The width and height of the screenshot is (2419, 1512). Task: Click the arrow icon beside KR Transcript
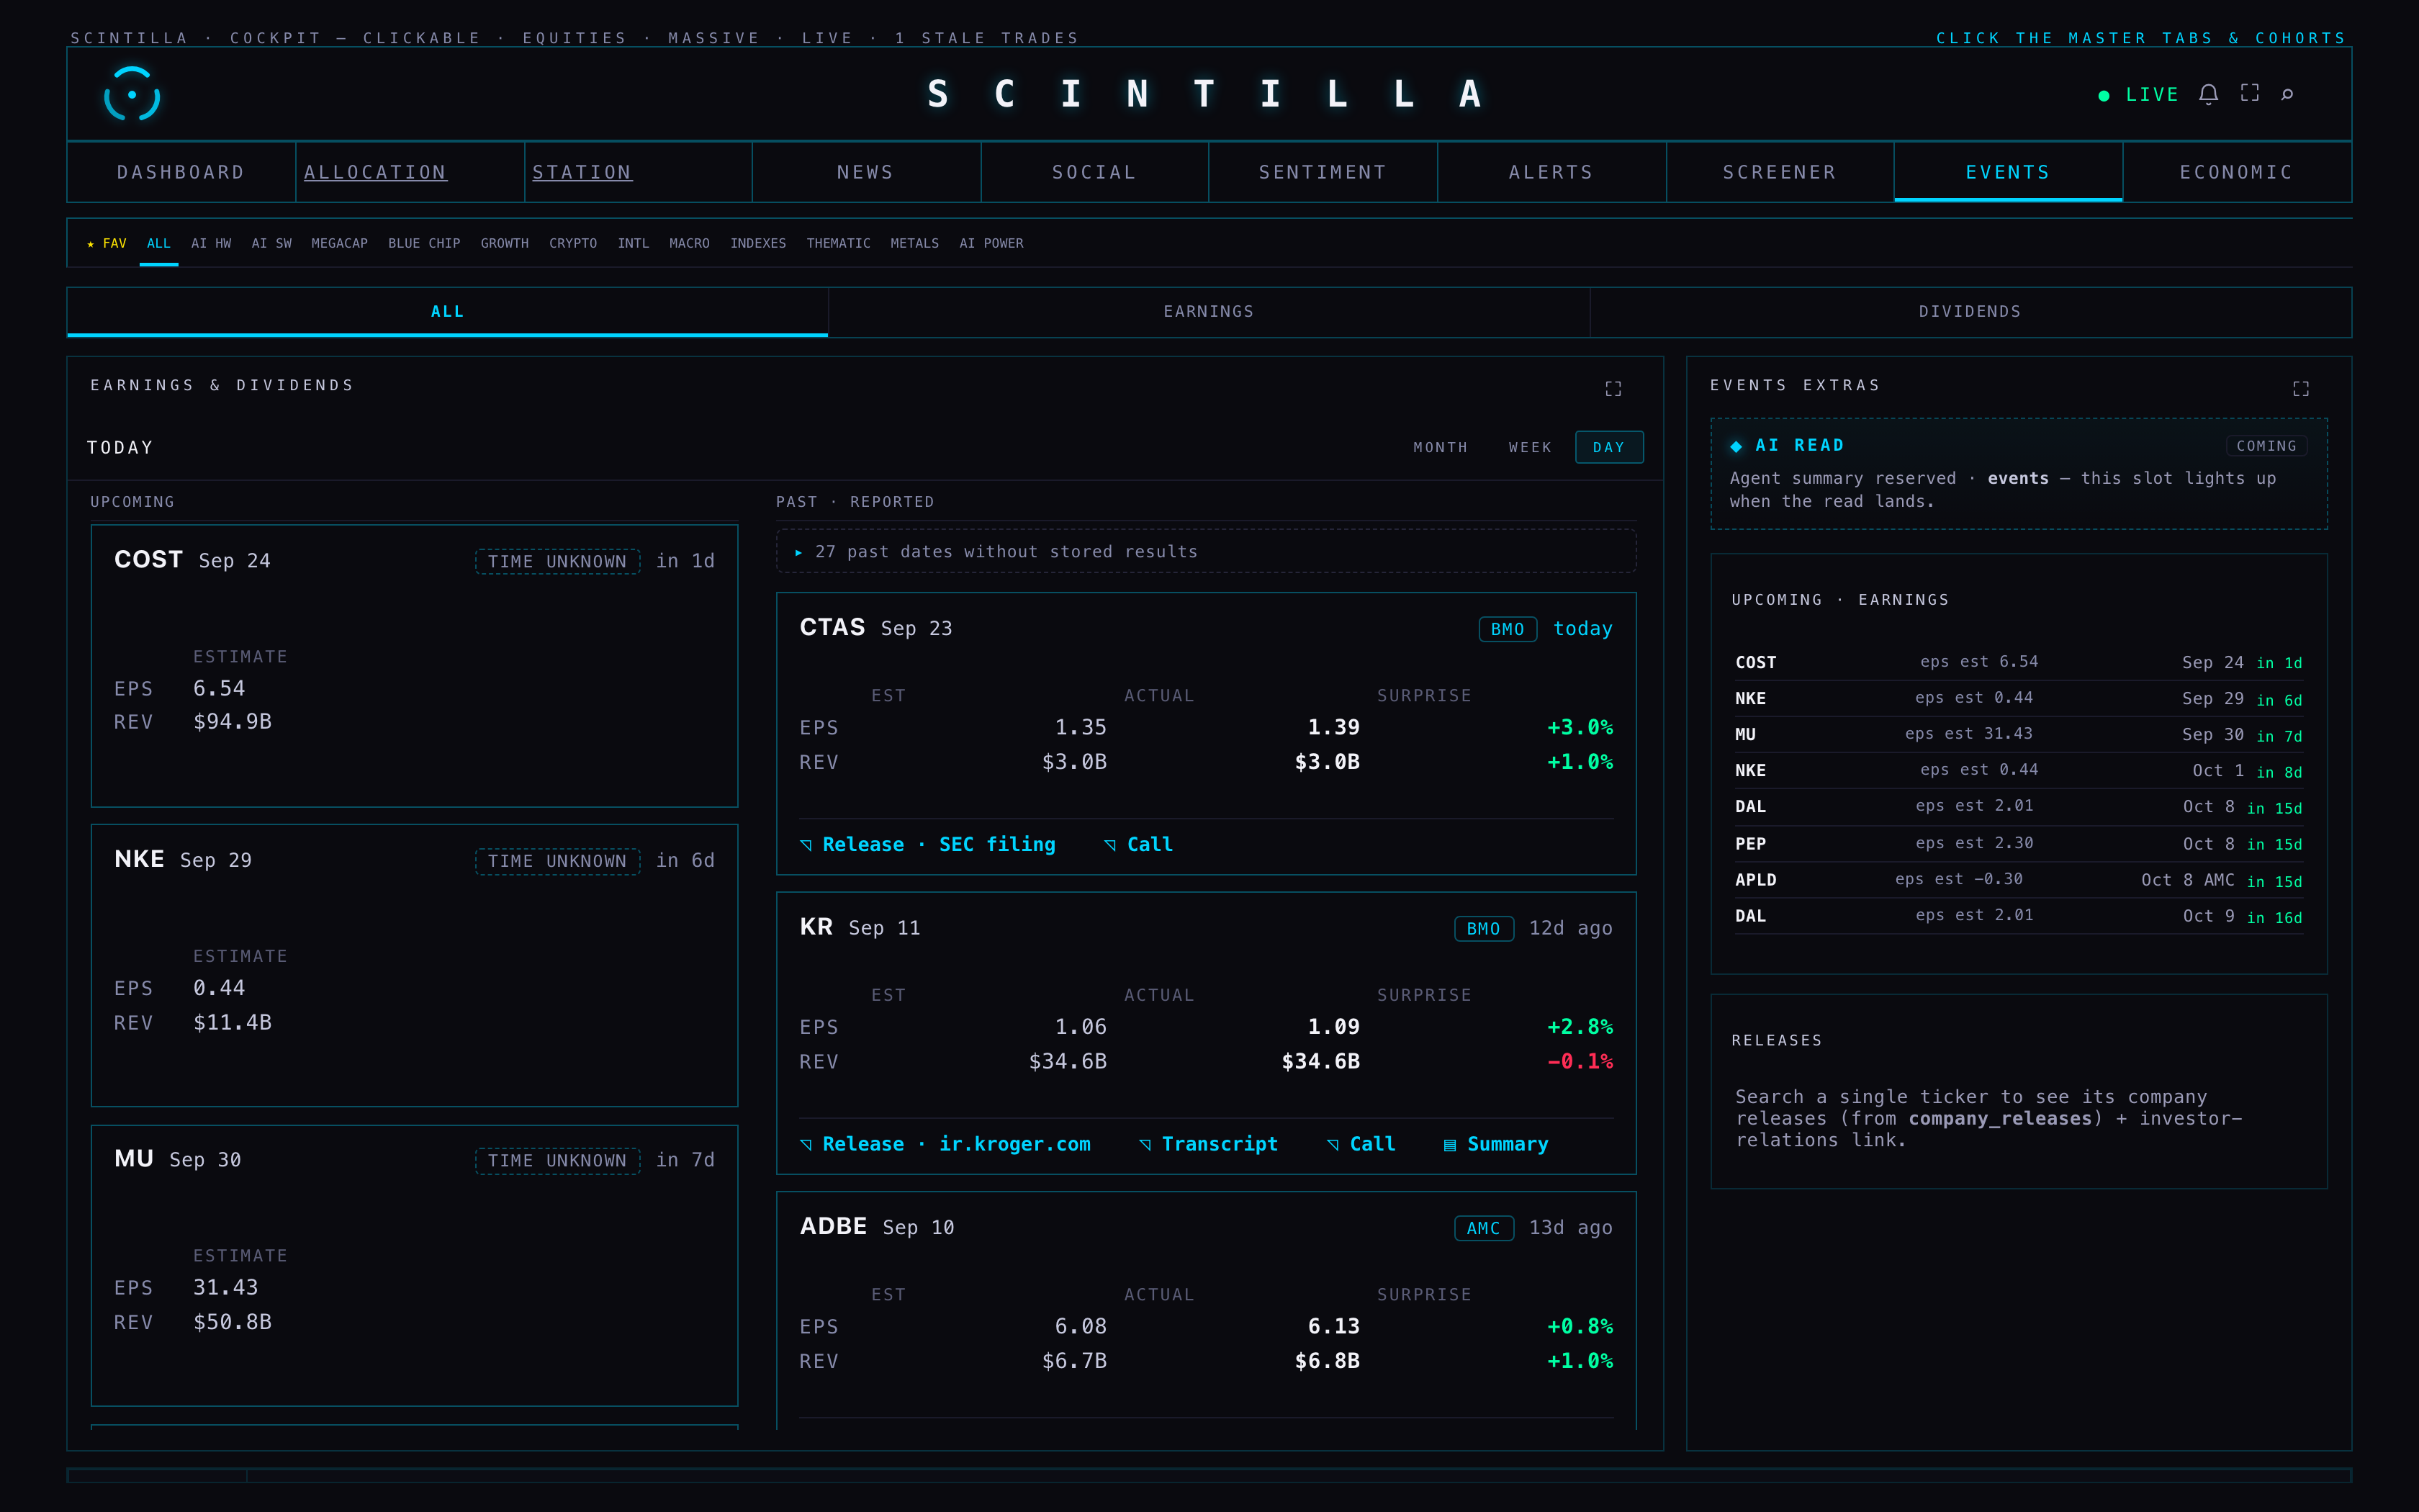click(1145, 1145)
